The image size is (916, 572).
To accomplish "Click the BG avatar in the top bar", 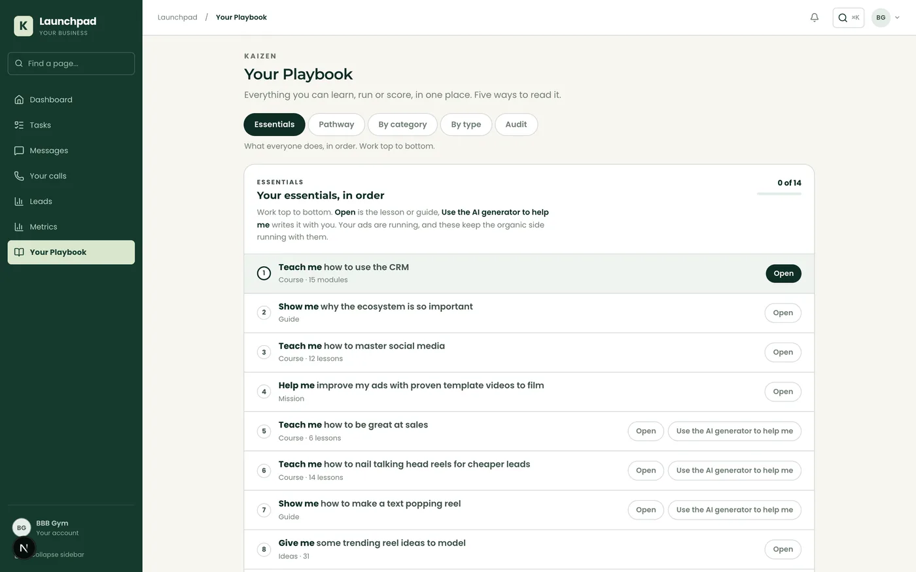I will (881, 18).
